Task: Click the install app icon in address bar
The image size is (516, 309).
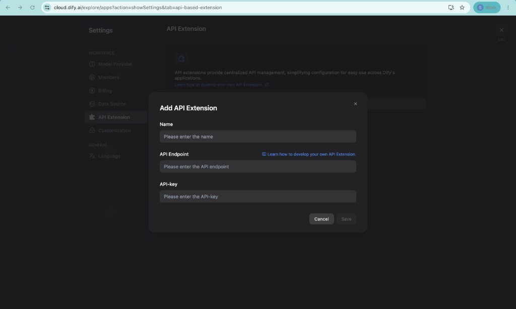Action: 451,7
